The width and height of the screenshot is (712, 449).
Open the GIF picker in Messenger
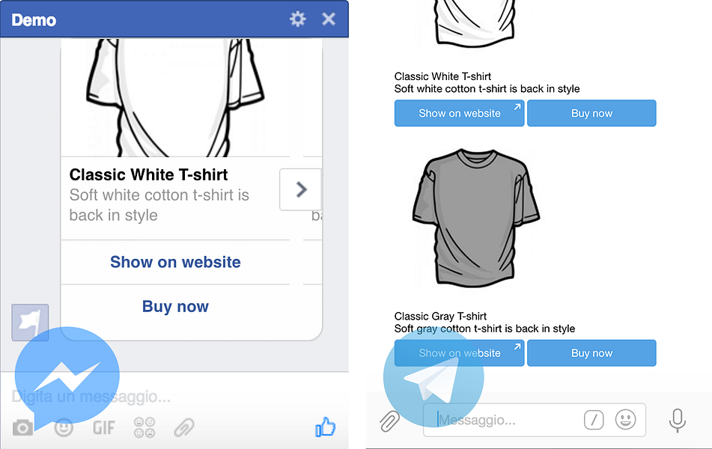[103, 427]
